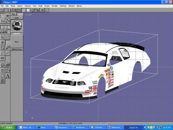The image size is (173, 130).
Task: Open the Mode menu
Action: click(13, 6)
